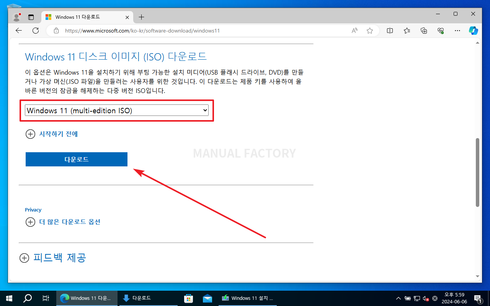Open the Collections icon
The width and height of the screenshot is (490, 306).
coord(424,31)
